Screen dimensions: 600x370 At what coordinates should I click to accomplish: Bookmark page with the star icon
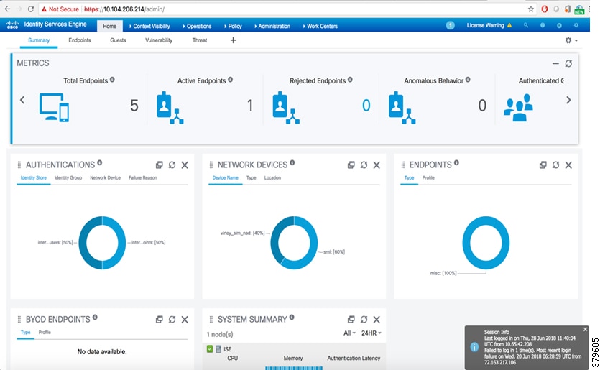tap(531, 9)
